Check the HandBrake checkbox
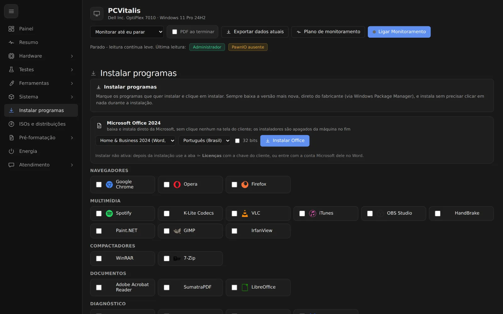This screenshot has width=503, height=314. coord(438,214)
